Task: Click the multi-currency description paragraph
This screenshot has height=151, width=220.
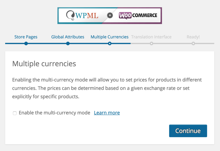Action: coord(107,88)
